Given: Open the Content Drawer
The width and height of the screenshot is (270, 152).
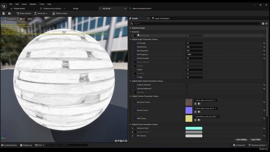Looking at the screenshot, I should tap(9, 145).
